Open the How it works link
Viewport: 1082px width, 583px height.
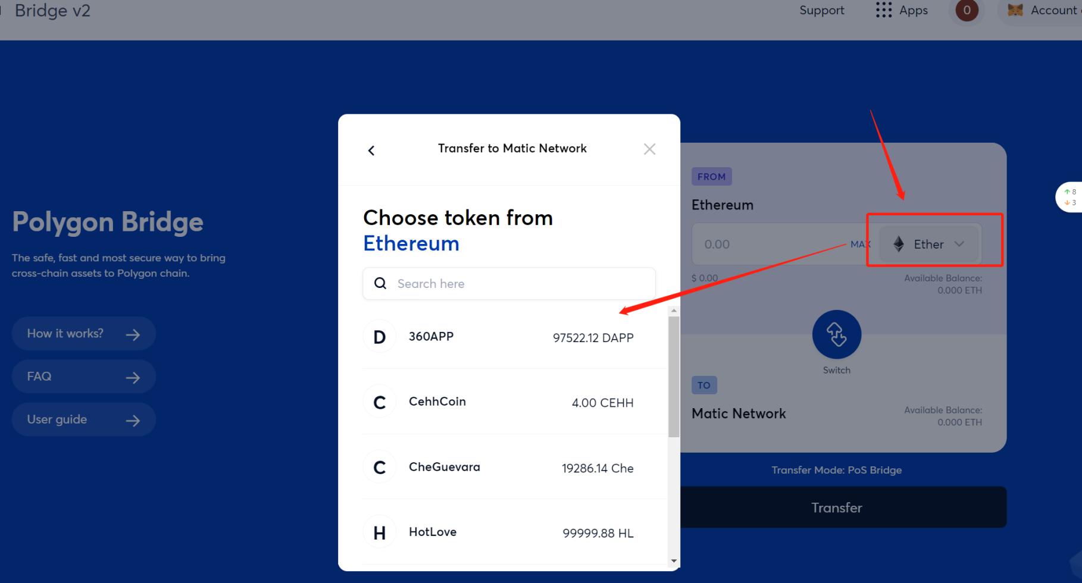tap(84, 334)
